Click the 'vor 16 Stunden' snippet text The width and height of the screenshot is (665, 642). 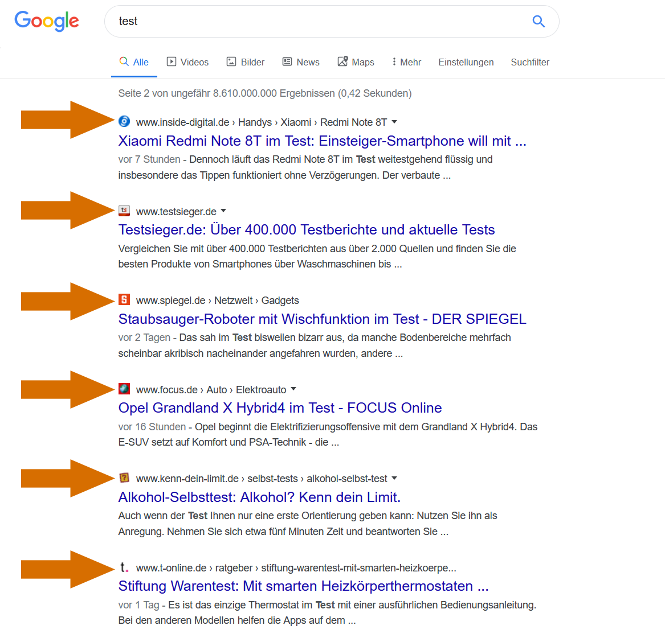(152, 426)
